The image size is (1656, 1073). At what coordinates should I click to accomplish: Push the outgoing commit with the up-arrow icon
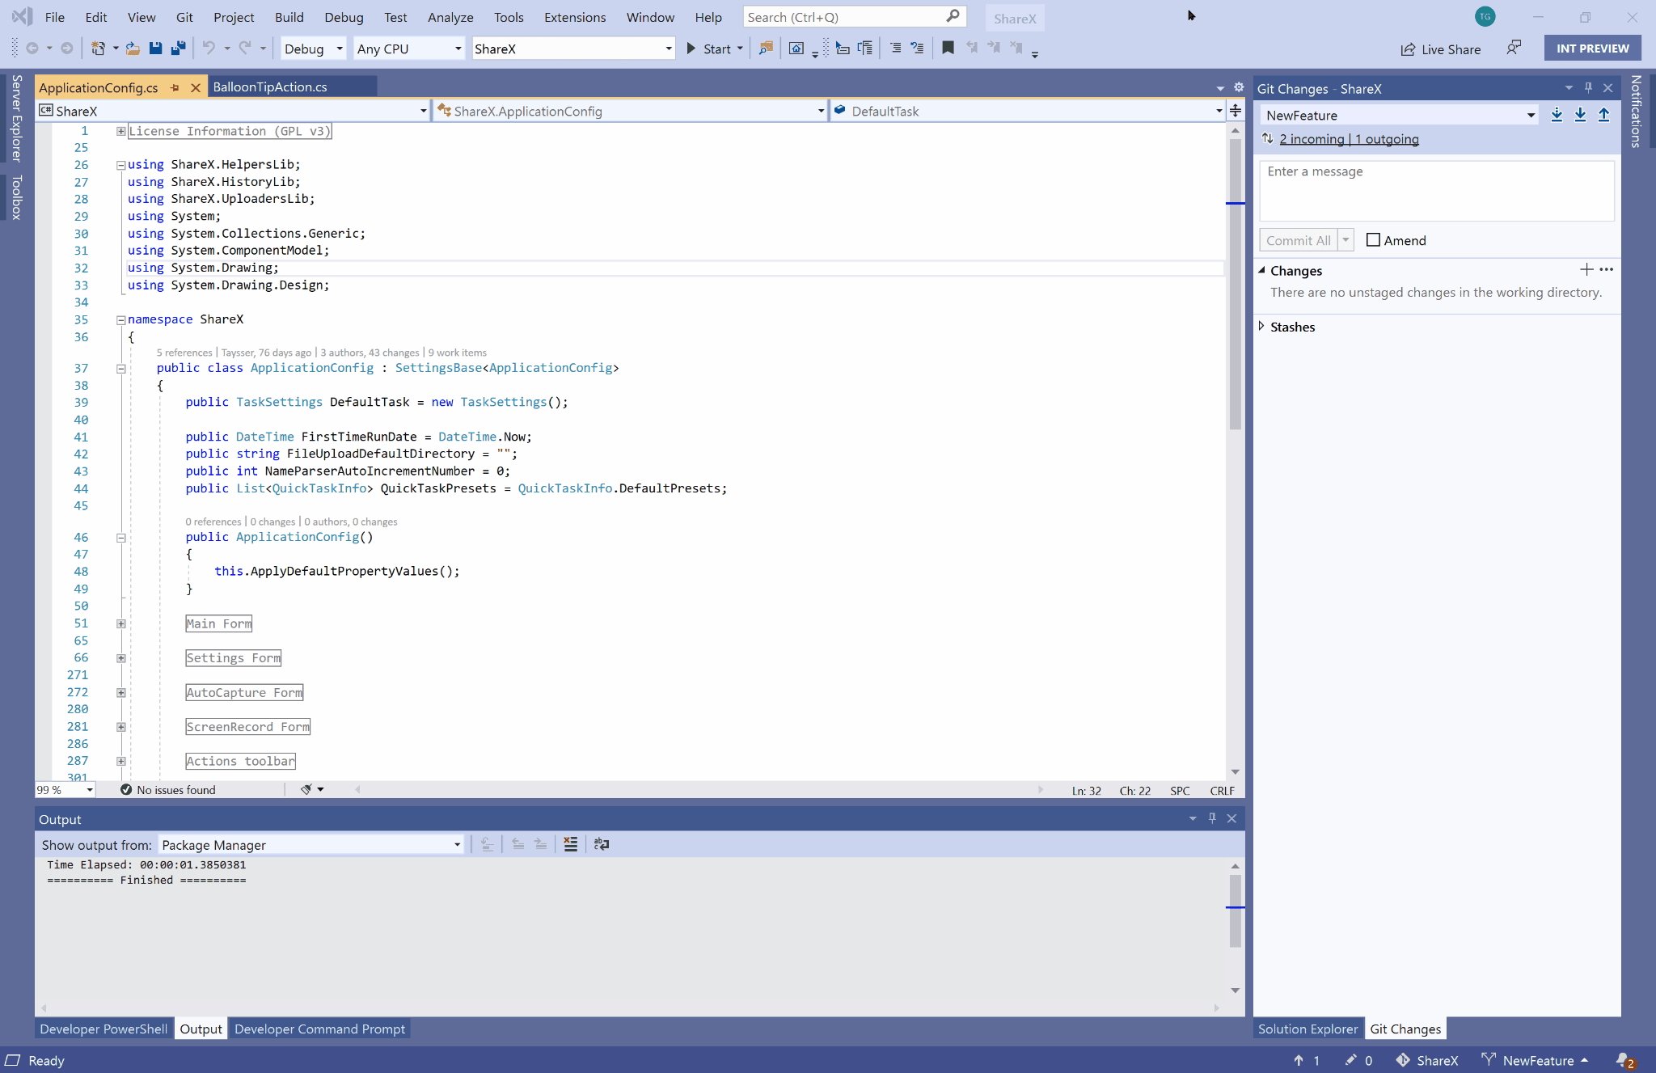[1603, 116]
